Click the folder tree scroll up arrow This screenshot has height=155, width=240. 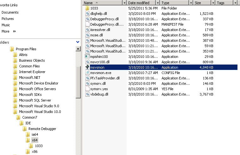[x=78, y=49]
